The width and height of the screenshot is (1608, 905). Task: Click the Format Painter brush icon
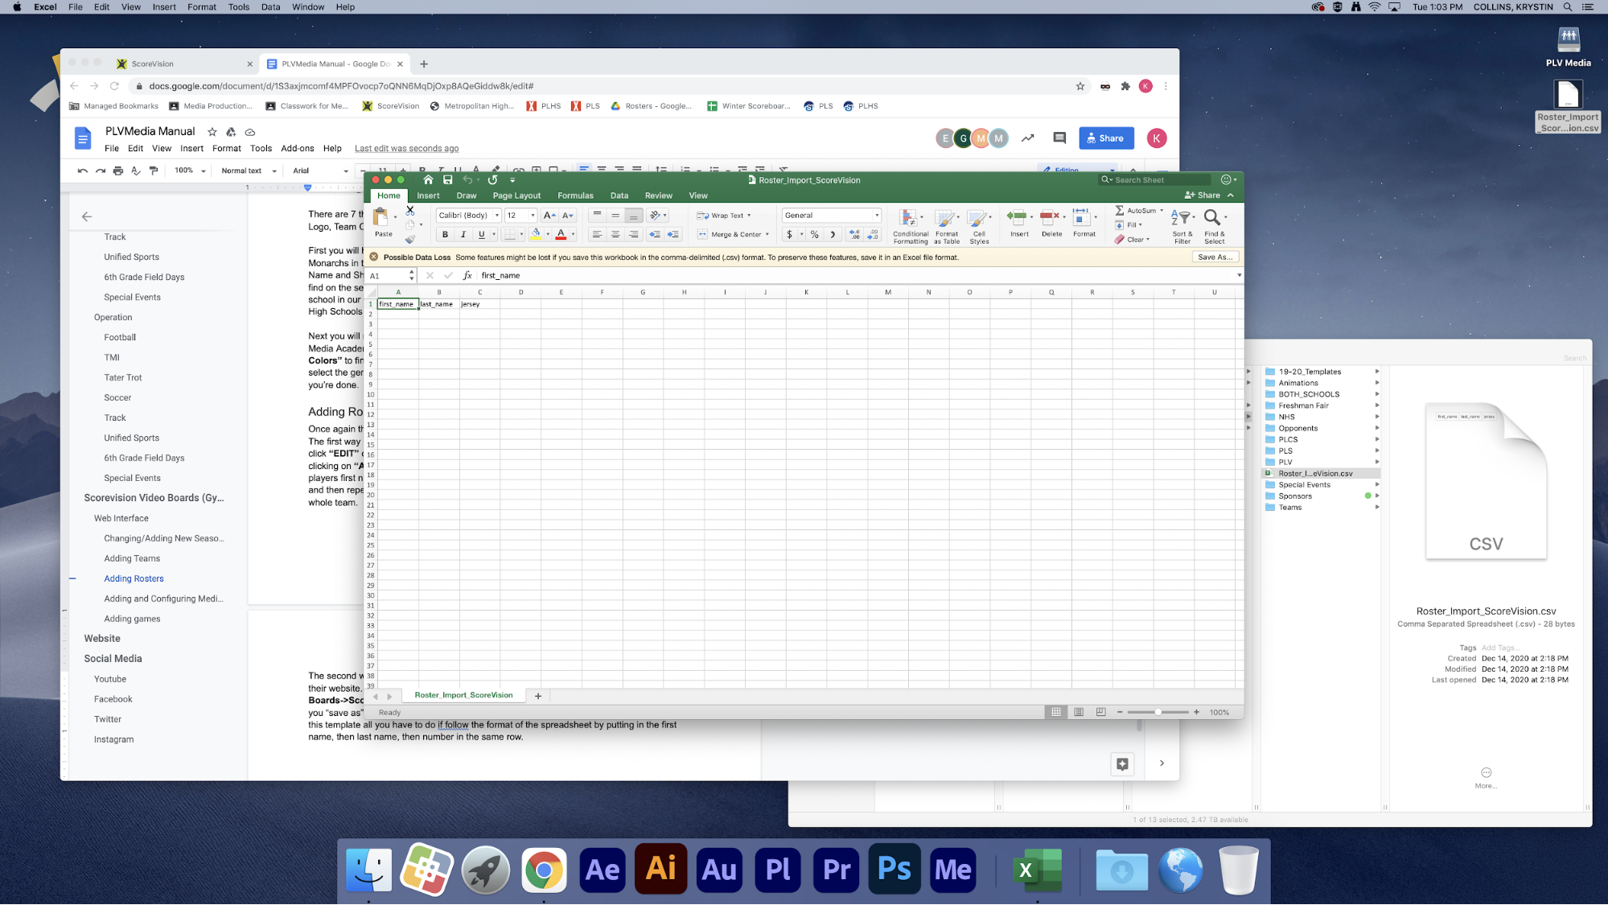(410, 239)
